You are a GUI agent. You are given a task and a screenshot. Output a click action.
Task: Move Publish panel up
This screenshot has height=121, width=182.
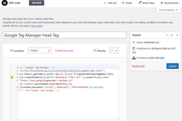[167, 35]
